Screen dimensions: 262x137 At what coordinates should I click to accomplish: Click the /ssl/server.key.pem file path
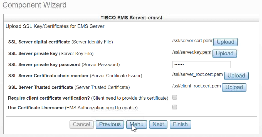192,52
